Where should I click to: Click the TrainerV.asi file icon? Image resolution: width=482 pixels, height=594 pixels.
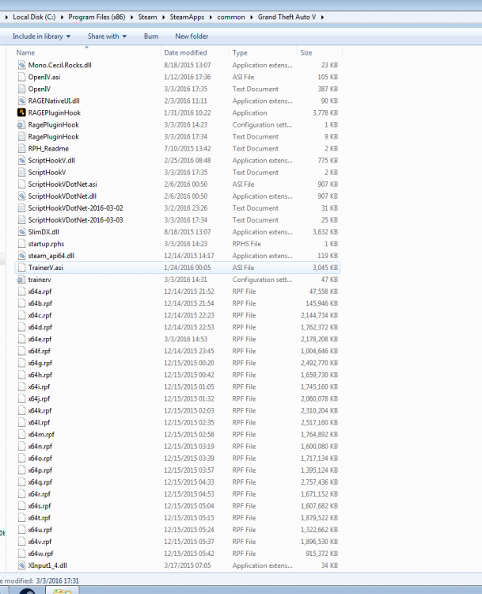[x=21, y=268]
